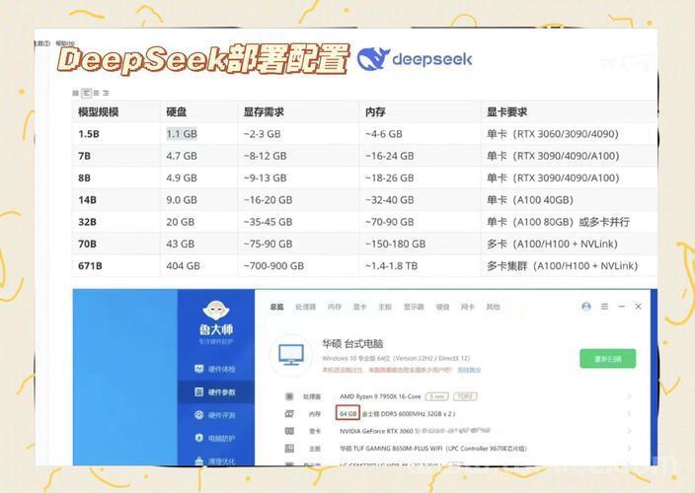Click the highlighted 1.1 GB cell
Viewport: 695px width, 493px height.
click(182, 134)
